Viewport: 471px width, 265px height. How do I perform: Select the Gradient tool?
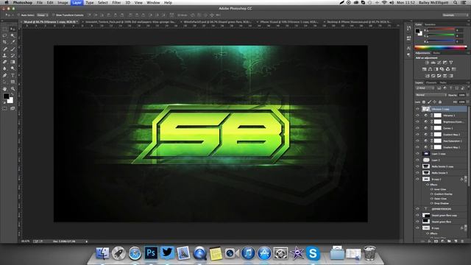point(13,62)
